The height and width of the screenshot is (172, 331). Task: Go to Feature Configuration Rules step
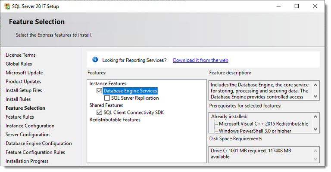(x=35, y=152)
